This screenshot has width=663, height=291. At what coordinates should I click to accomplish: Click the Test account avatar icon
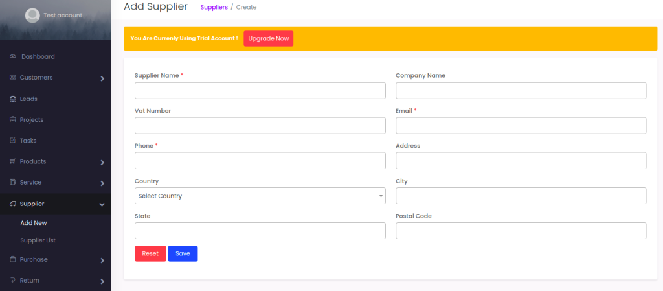click(x=32, y=16)
